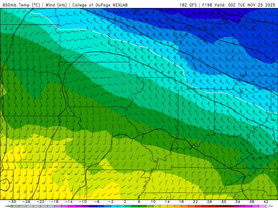Screen dimensions: 278x208
Task: Click the "22" color scale label
Action: click(195, 202)
